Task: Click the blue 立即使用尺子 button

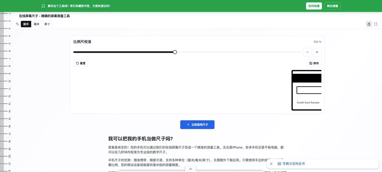Action: [197, 125]
